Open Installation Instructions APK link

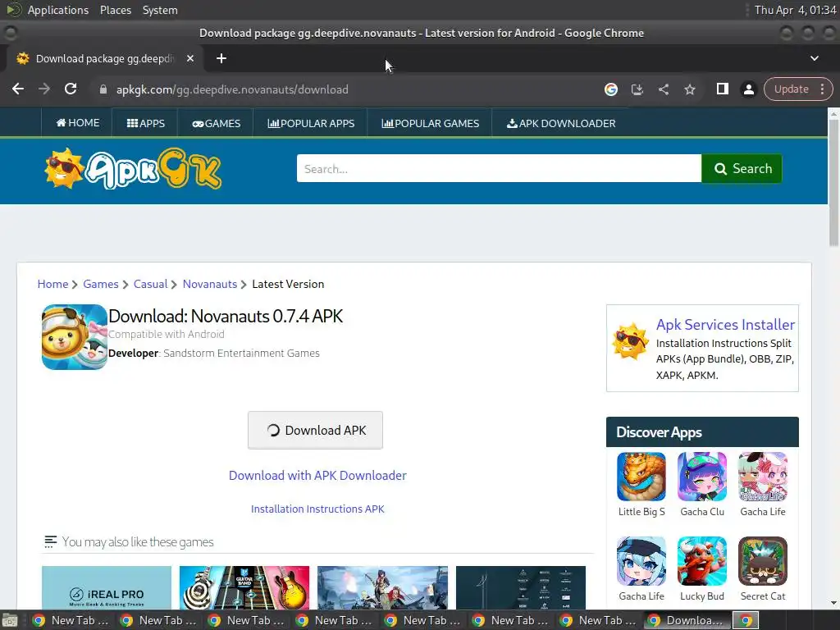tap(317, 509)
